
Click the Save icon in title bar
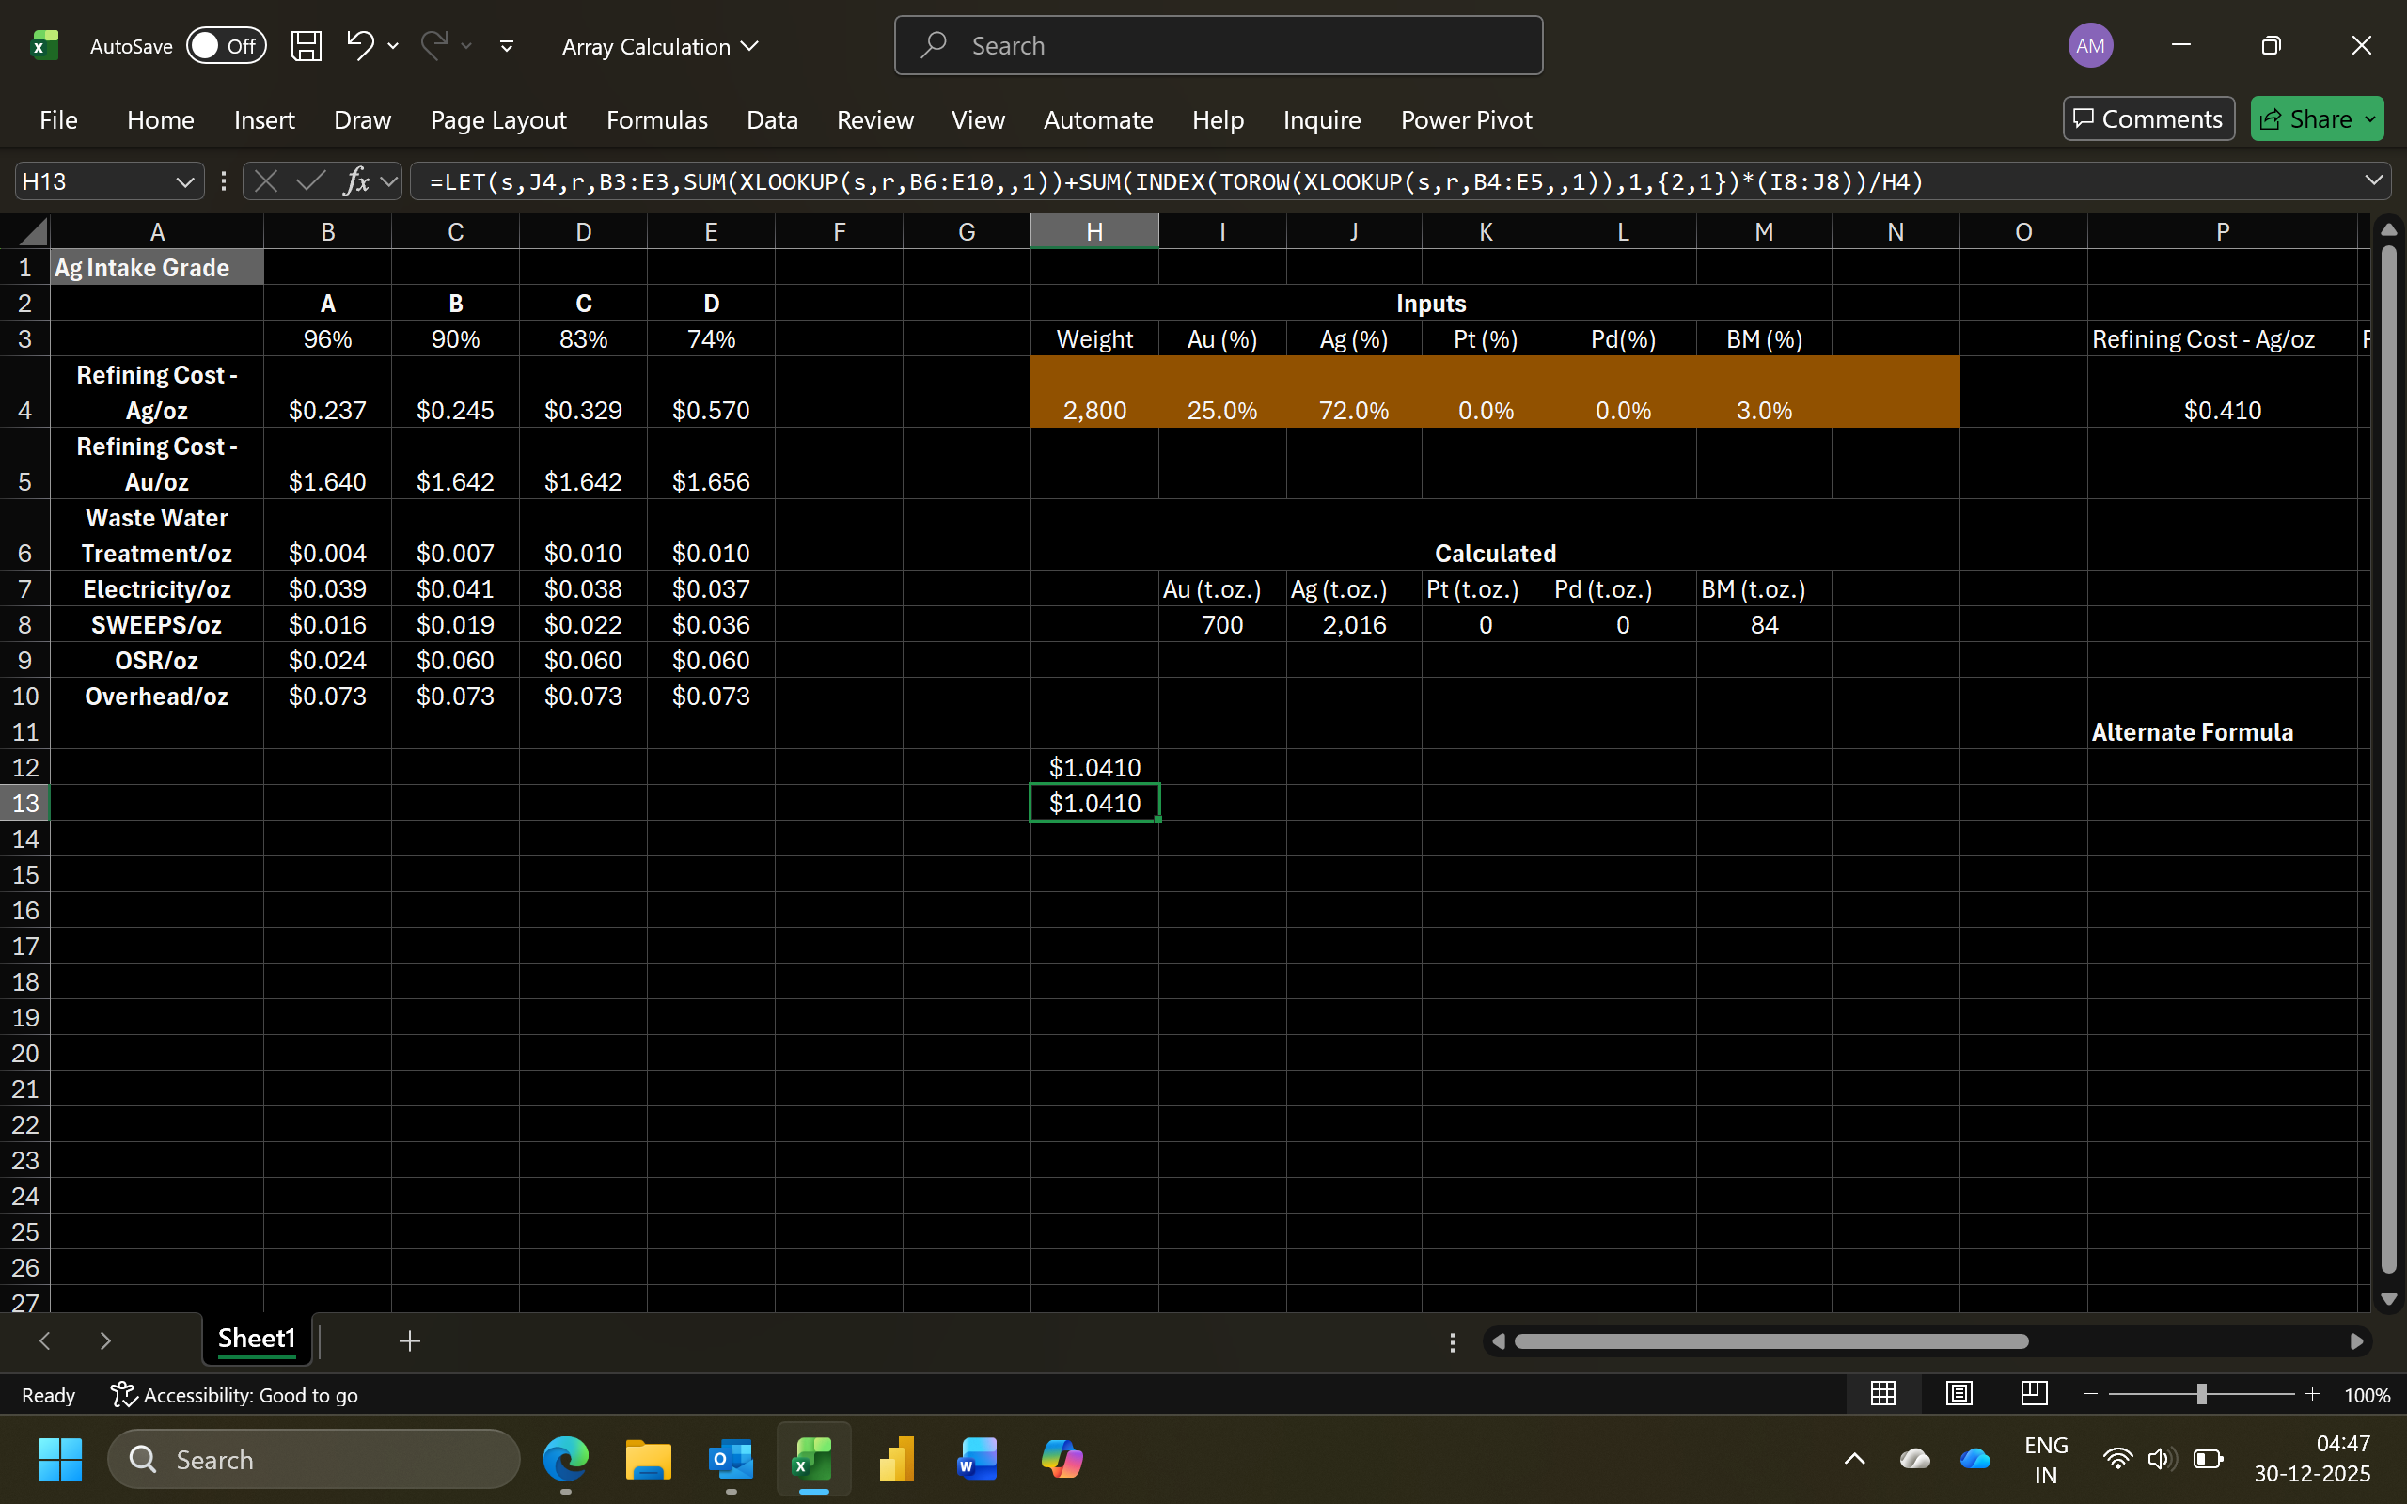tap(306, 46)
